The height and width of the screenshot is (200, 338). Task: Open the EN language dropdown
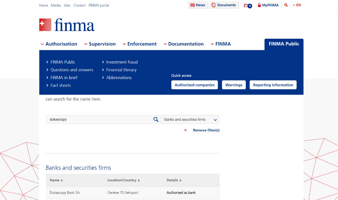[x=297, y=5]
